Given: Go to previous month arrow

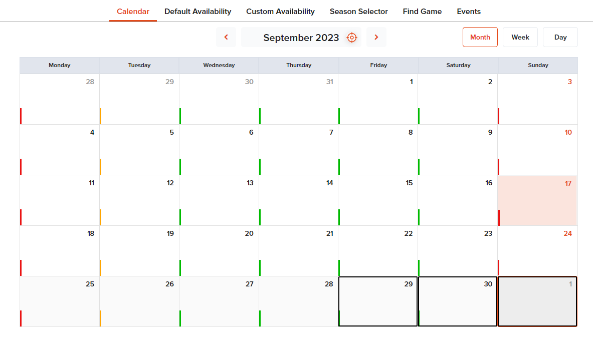Looking at the screenshot, I should [226, 37].
